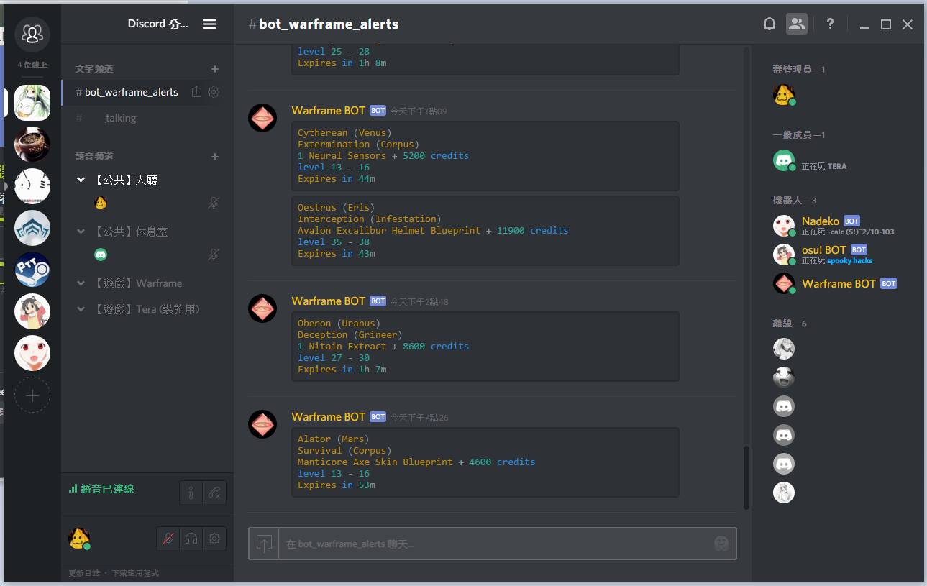Expand the 【公共】休息室 voice channel arrow
The width and height of the screenshot is (927, 586).
click(x=81, y=232)
